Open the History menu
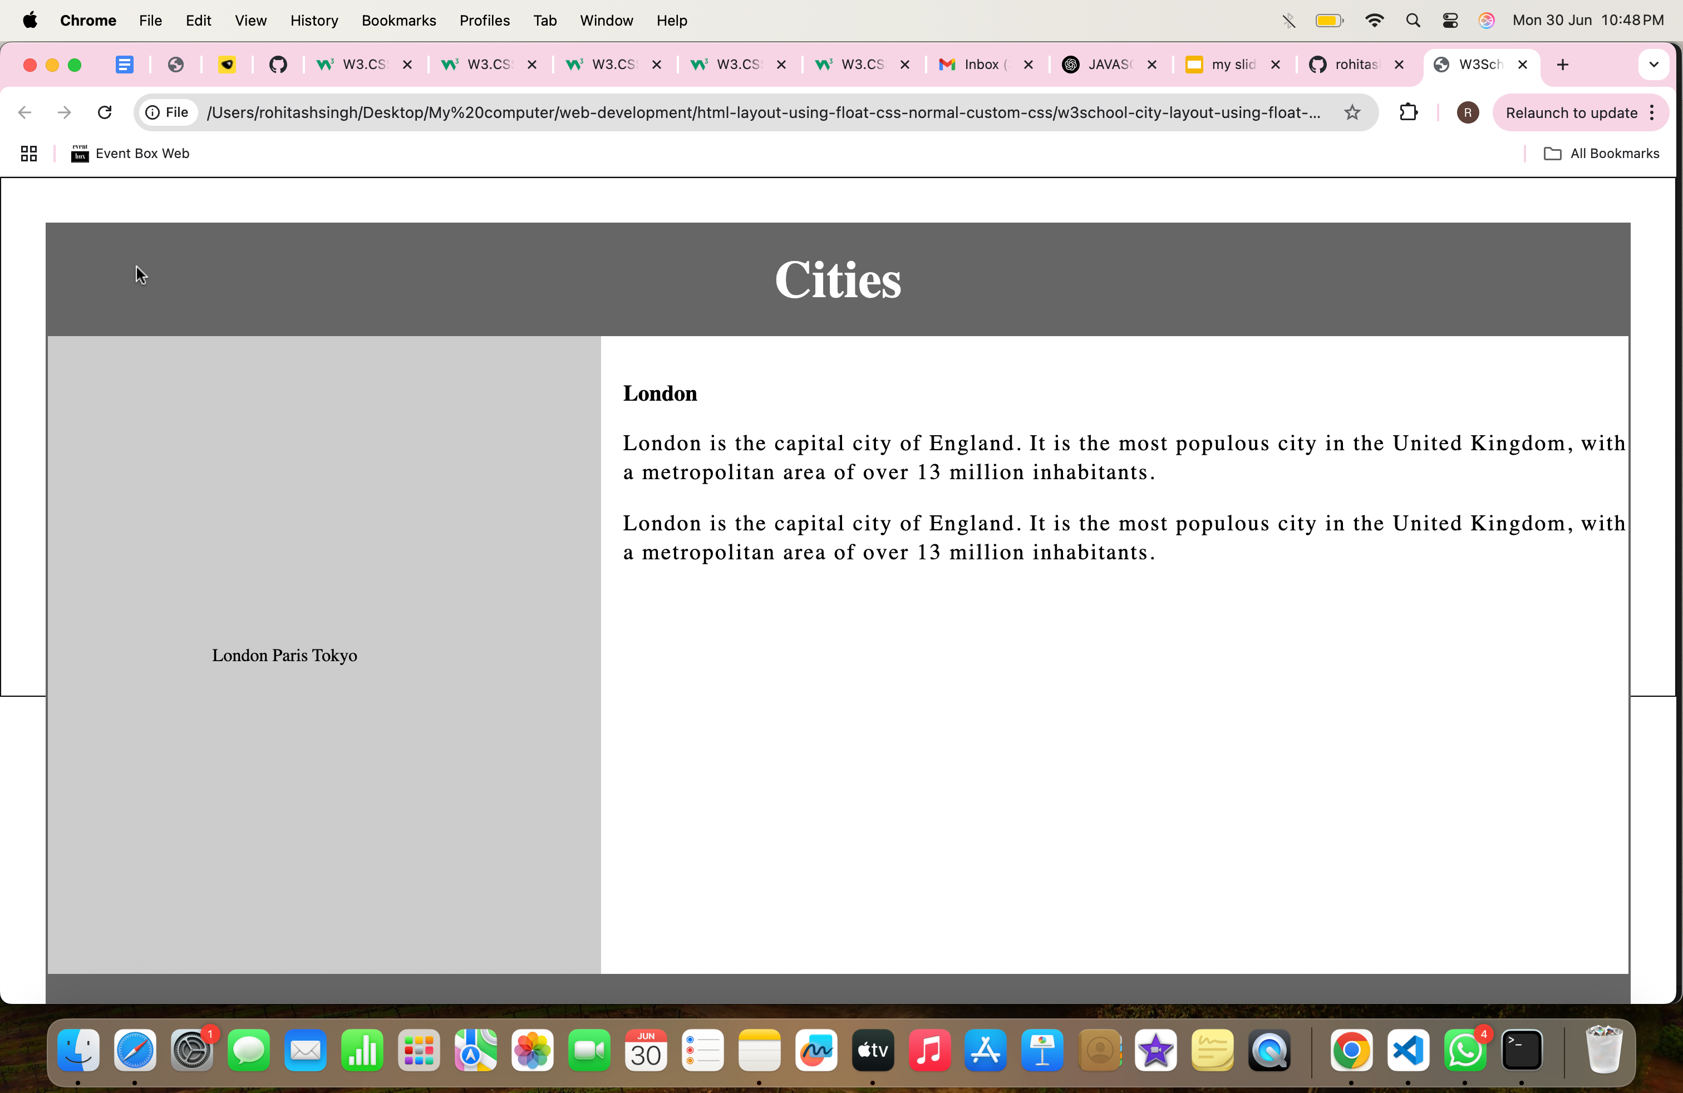Viewport: 1683px width, 1093px height. [314, 21]
